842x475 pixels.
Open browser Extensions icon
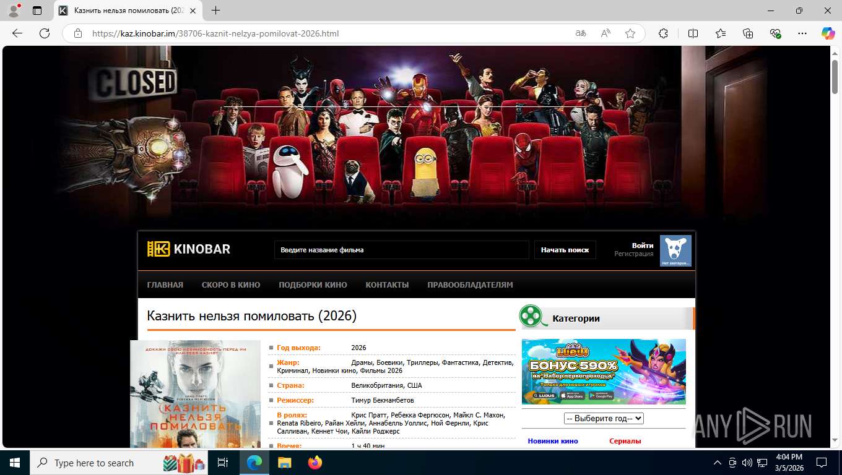(x=663, y=33)
